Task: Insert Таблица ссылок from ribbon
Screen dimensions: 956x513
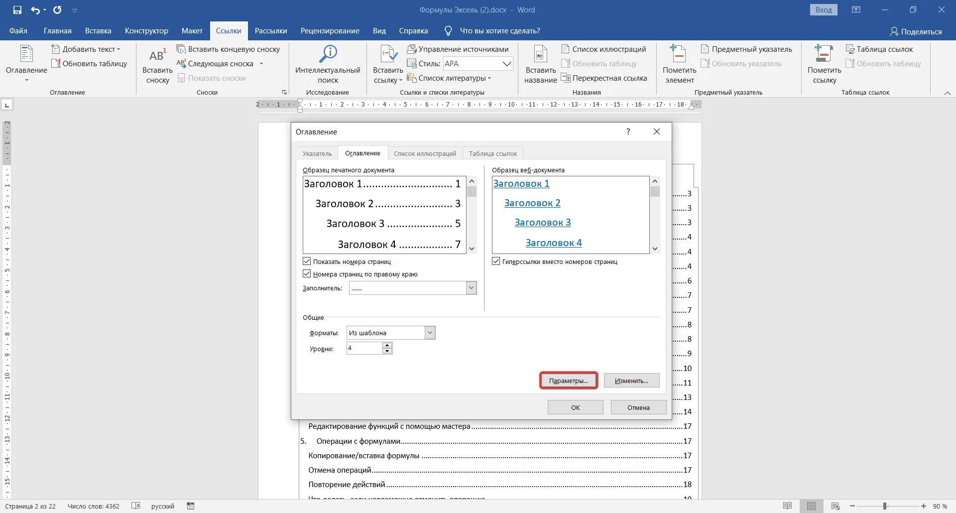Action: pos(879,49)
